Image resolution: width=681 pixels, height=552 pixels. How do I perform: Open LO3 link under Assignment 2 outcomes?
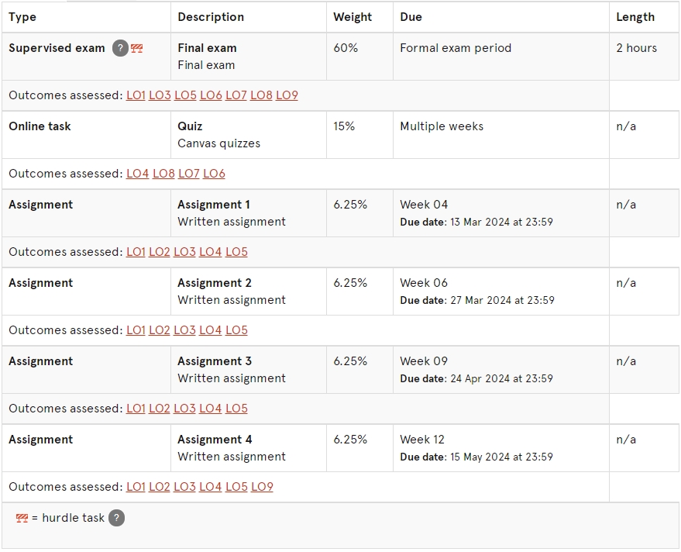tap(184, 330)
